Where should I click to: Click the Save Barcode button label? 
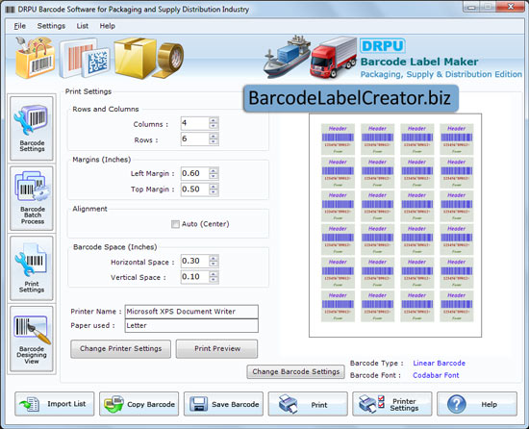click(x=236, y=404)
